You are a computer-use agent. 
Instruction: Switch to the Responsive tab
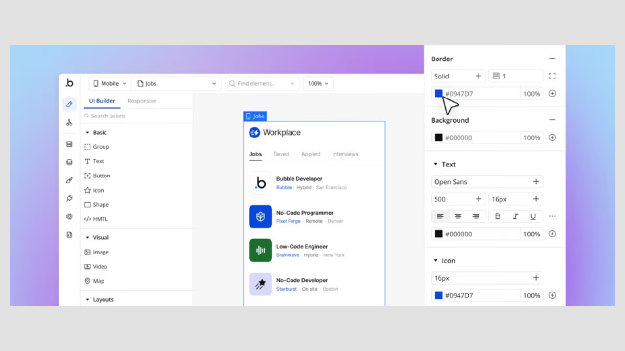click(x=142, y=101)
